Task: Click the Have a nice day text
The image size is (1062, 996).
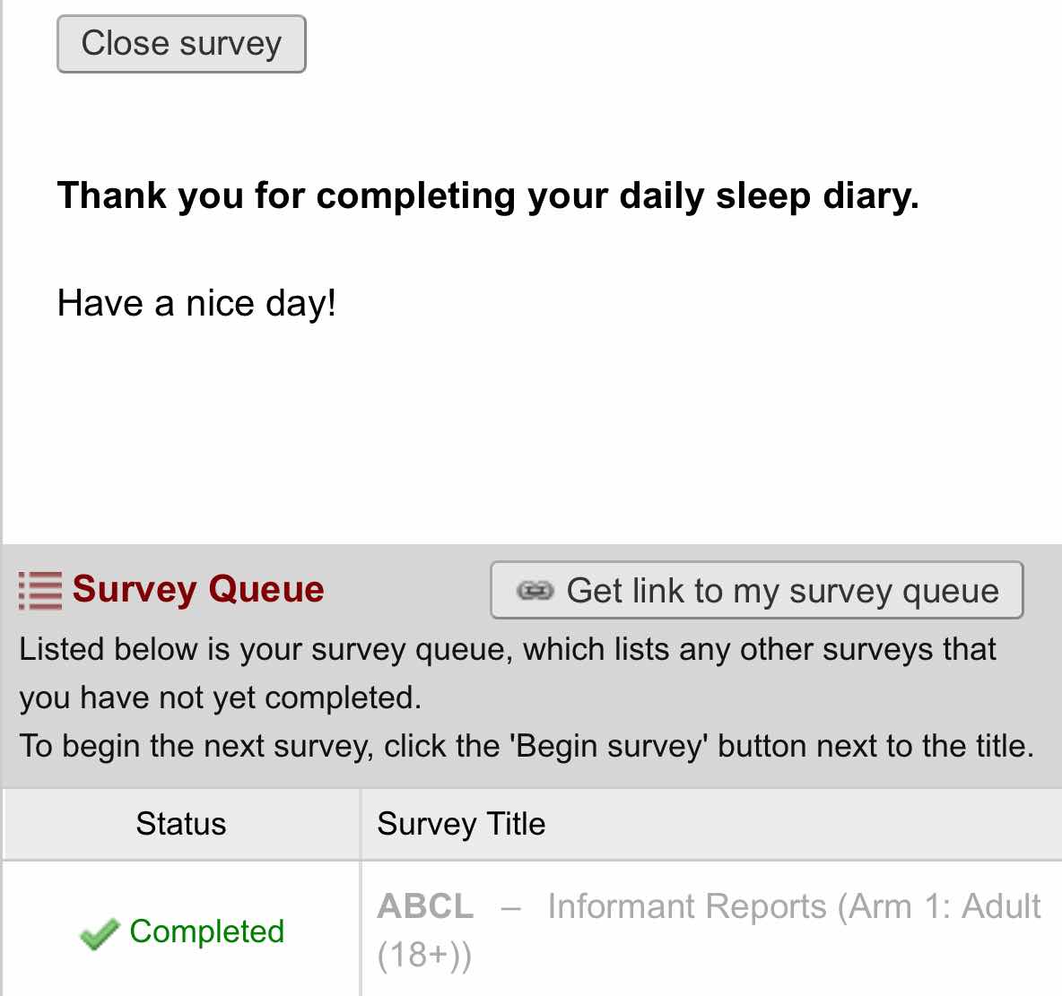Action: tap(196, 303)
